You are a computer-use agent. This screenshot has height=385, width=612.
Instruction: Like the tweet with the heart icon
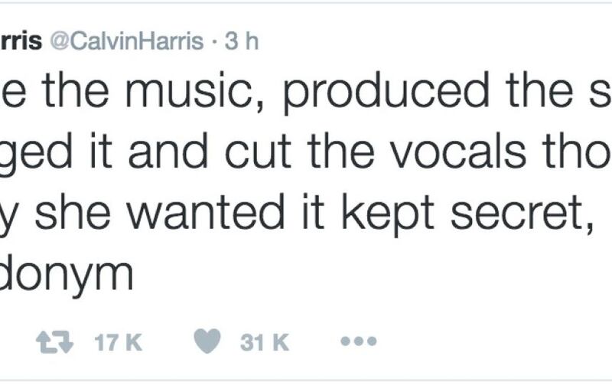coord(207,341)
